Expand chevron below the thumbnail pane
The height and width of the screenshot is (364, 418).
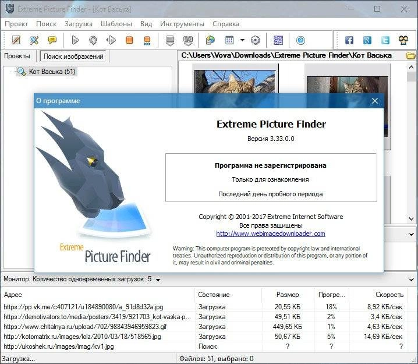(x=411, y=234)
